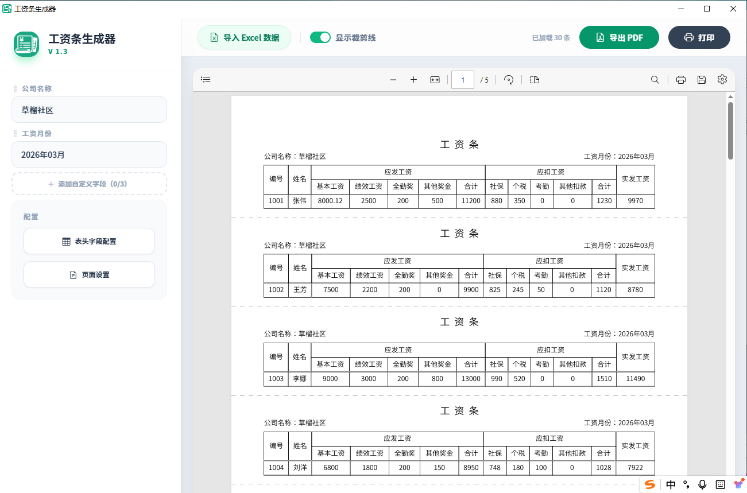
Task: Click the printer icon in viewer toolbar
Action: point(681,80)
